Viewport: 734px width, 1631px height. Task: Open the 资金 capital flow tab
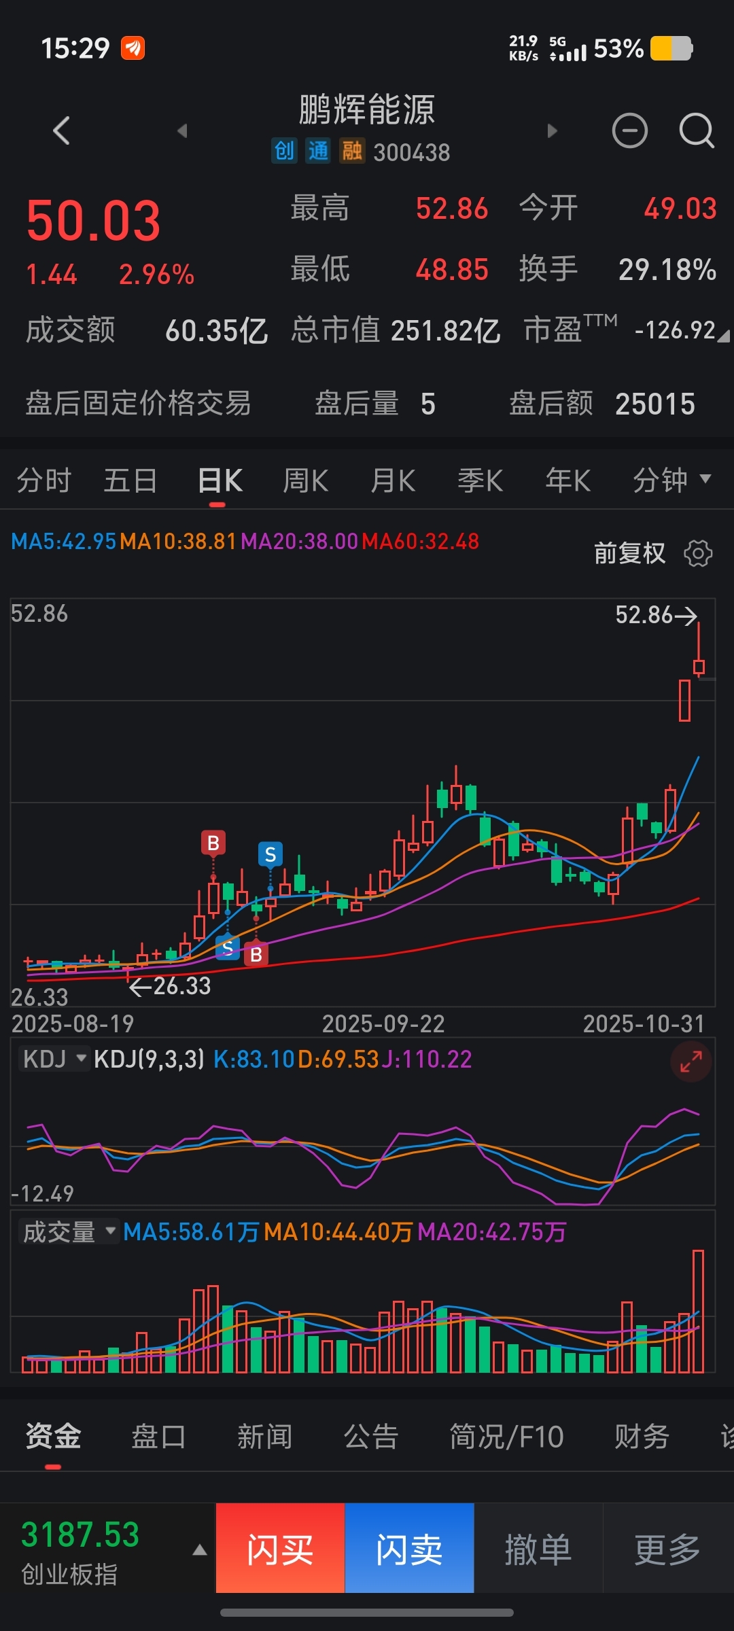(x=53, y=1436)
